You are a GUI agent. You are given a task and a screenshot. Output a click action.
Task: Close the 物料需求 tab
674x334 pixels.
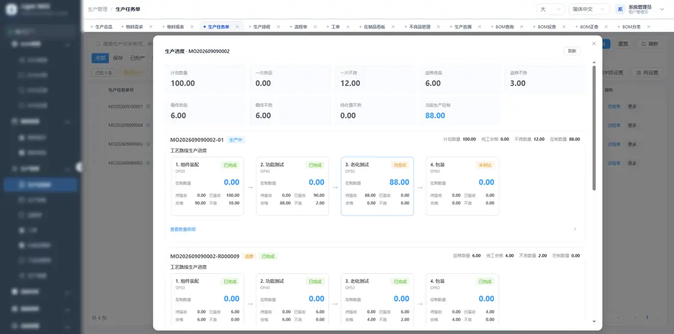(151, 26)
